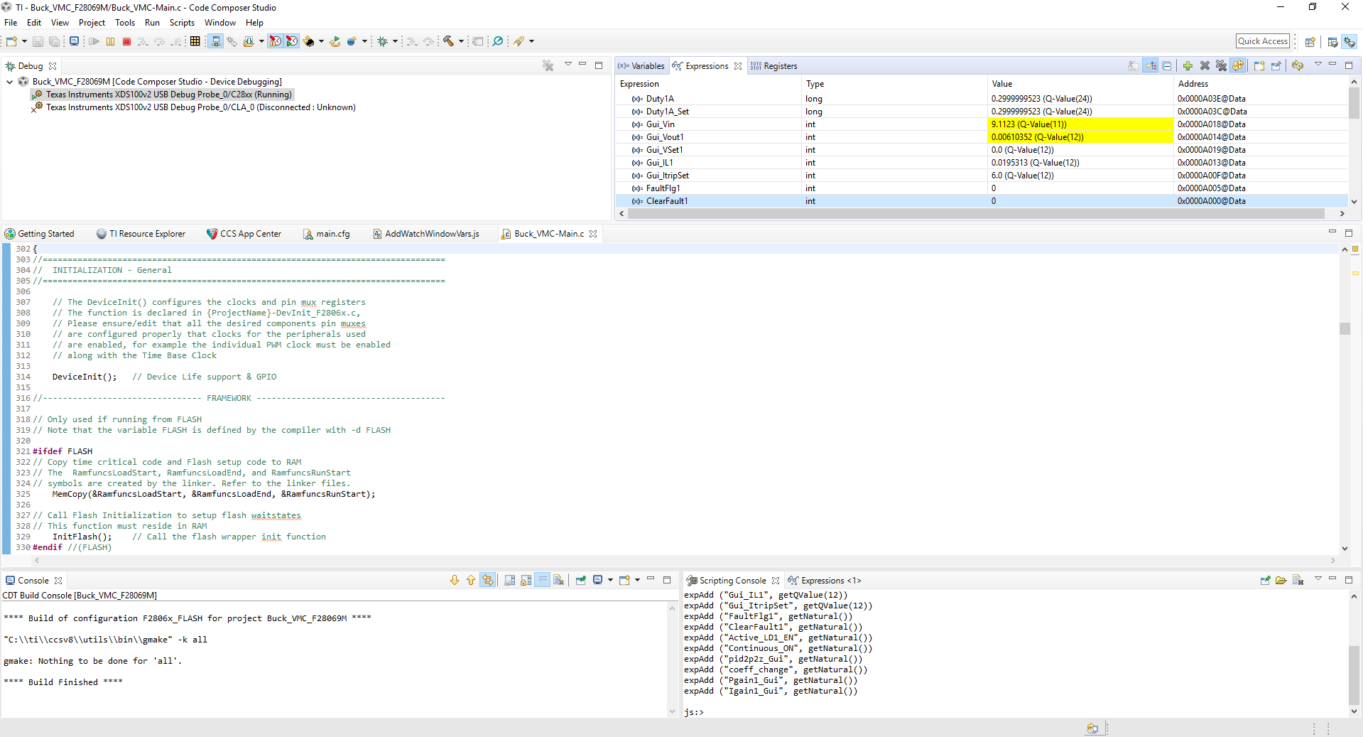Viewport: 1363px width, 737px height.
Task: Switch to the Registers tab
Action: (x=780, y=66)
